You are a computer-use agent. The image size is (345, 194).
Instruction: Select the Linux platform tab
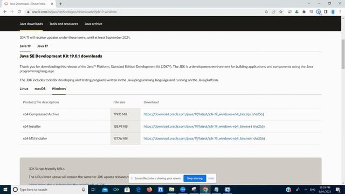(x=24, y=88)
